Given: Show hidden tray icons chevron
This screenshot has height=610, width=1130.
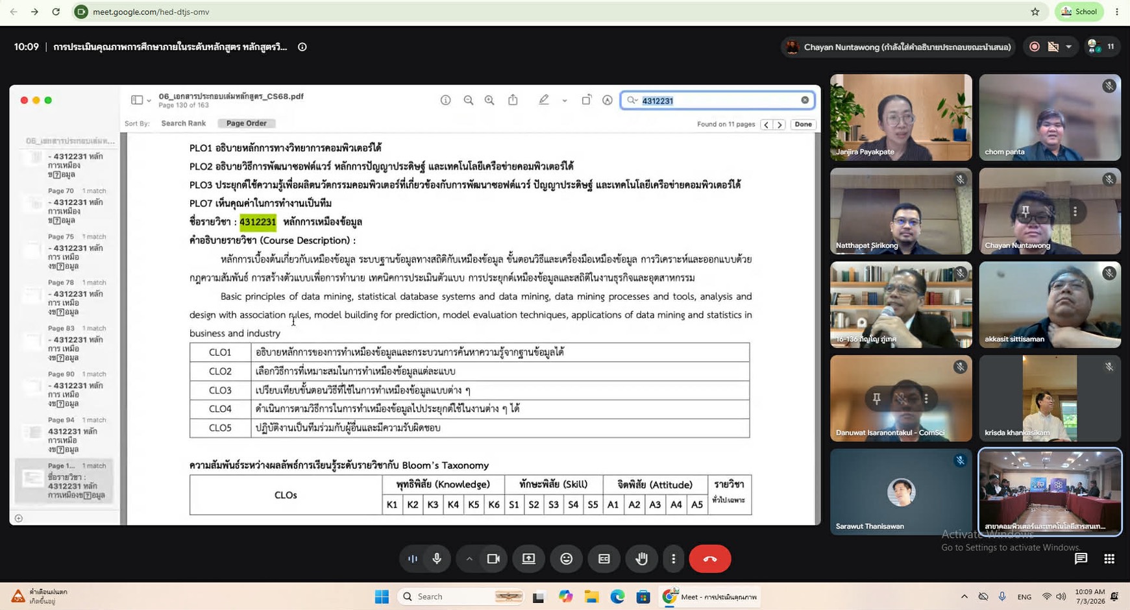Looking at the screenshot, I should 964,596.
